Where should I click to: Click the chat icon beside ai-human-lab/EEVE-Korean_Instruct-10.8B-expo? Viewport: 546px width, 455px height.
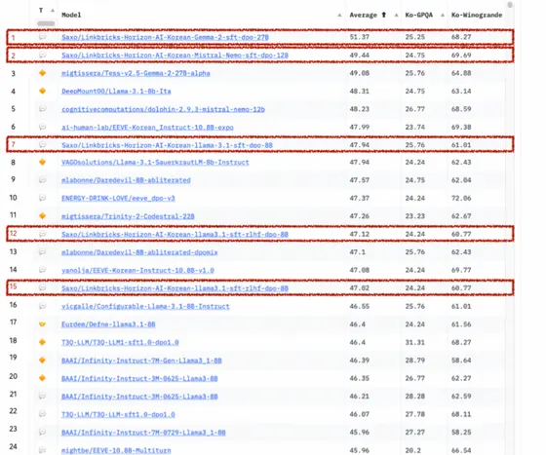point(43,127)
